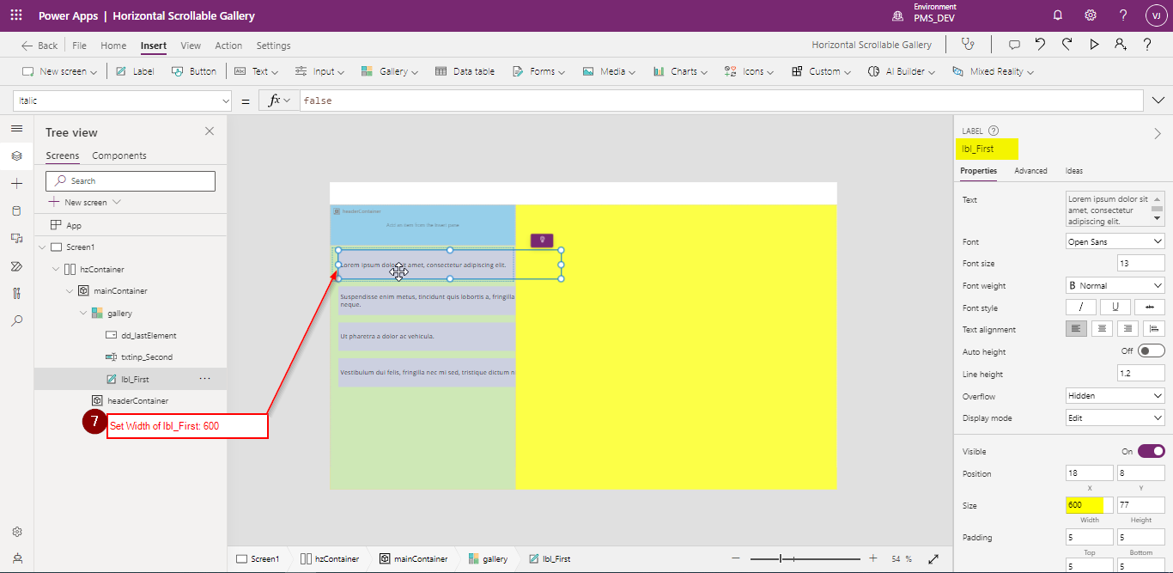Open the settings gear at bottom left rail
1173x573 pixels.
coord(16,532)
